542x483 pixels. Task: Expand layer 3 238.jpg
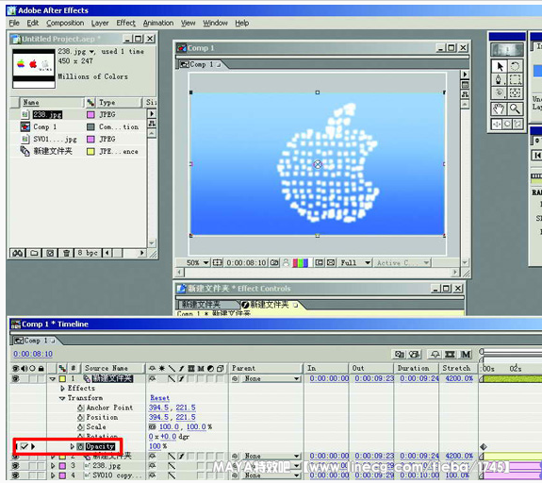click(x=53, y=466)
